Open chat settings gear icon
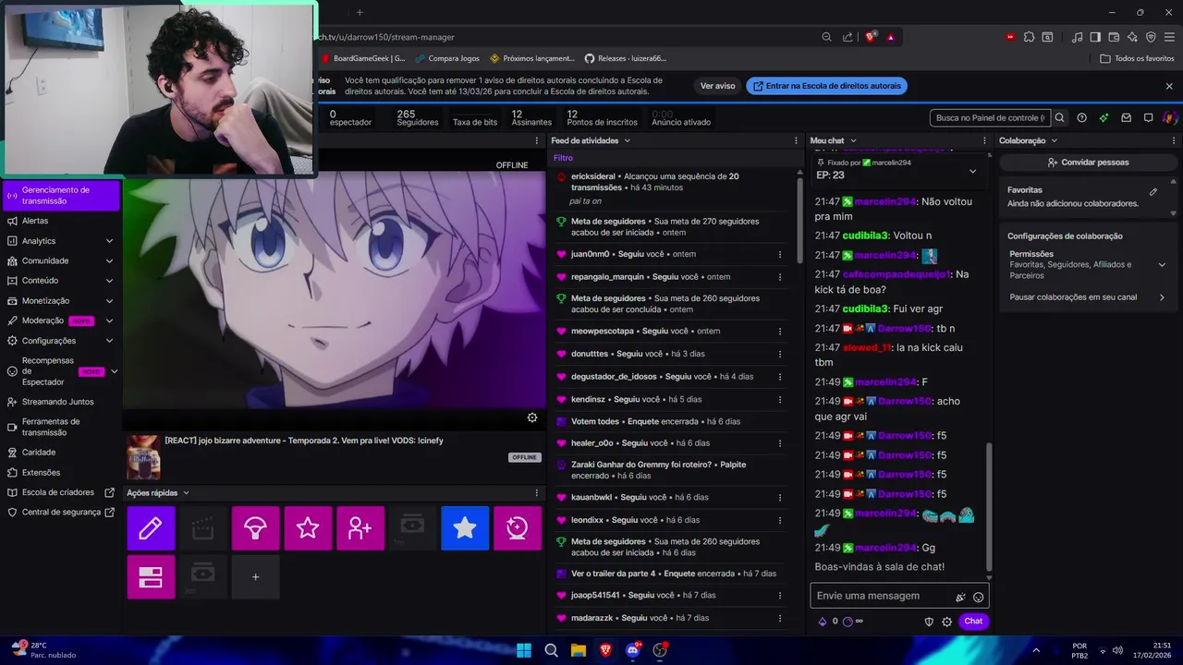The image size is (1183, 665). pos(947,622)
